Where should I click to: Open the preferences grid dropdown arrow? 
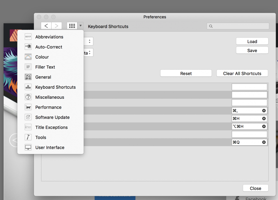[80, 26]
